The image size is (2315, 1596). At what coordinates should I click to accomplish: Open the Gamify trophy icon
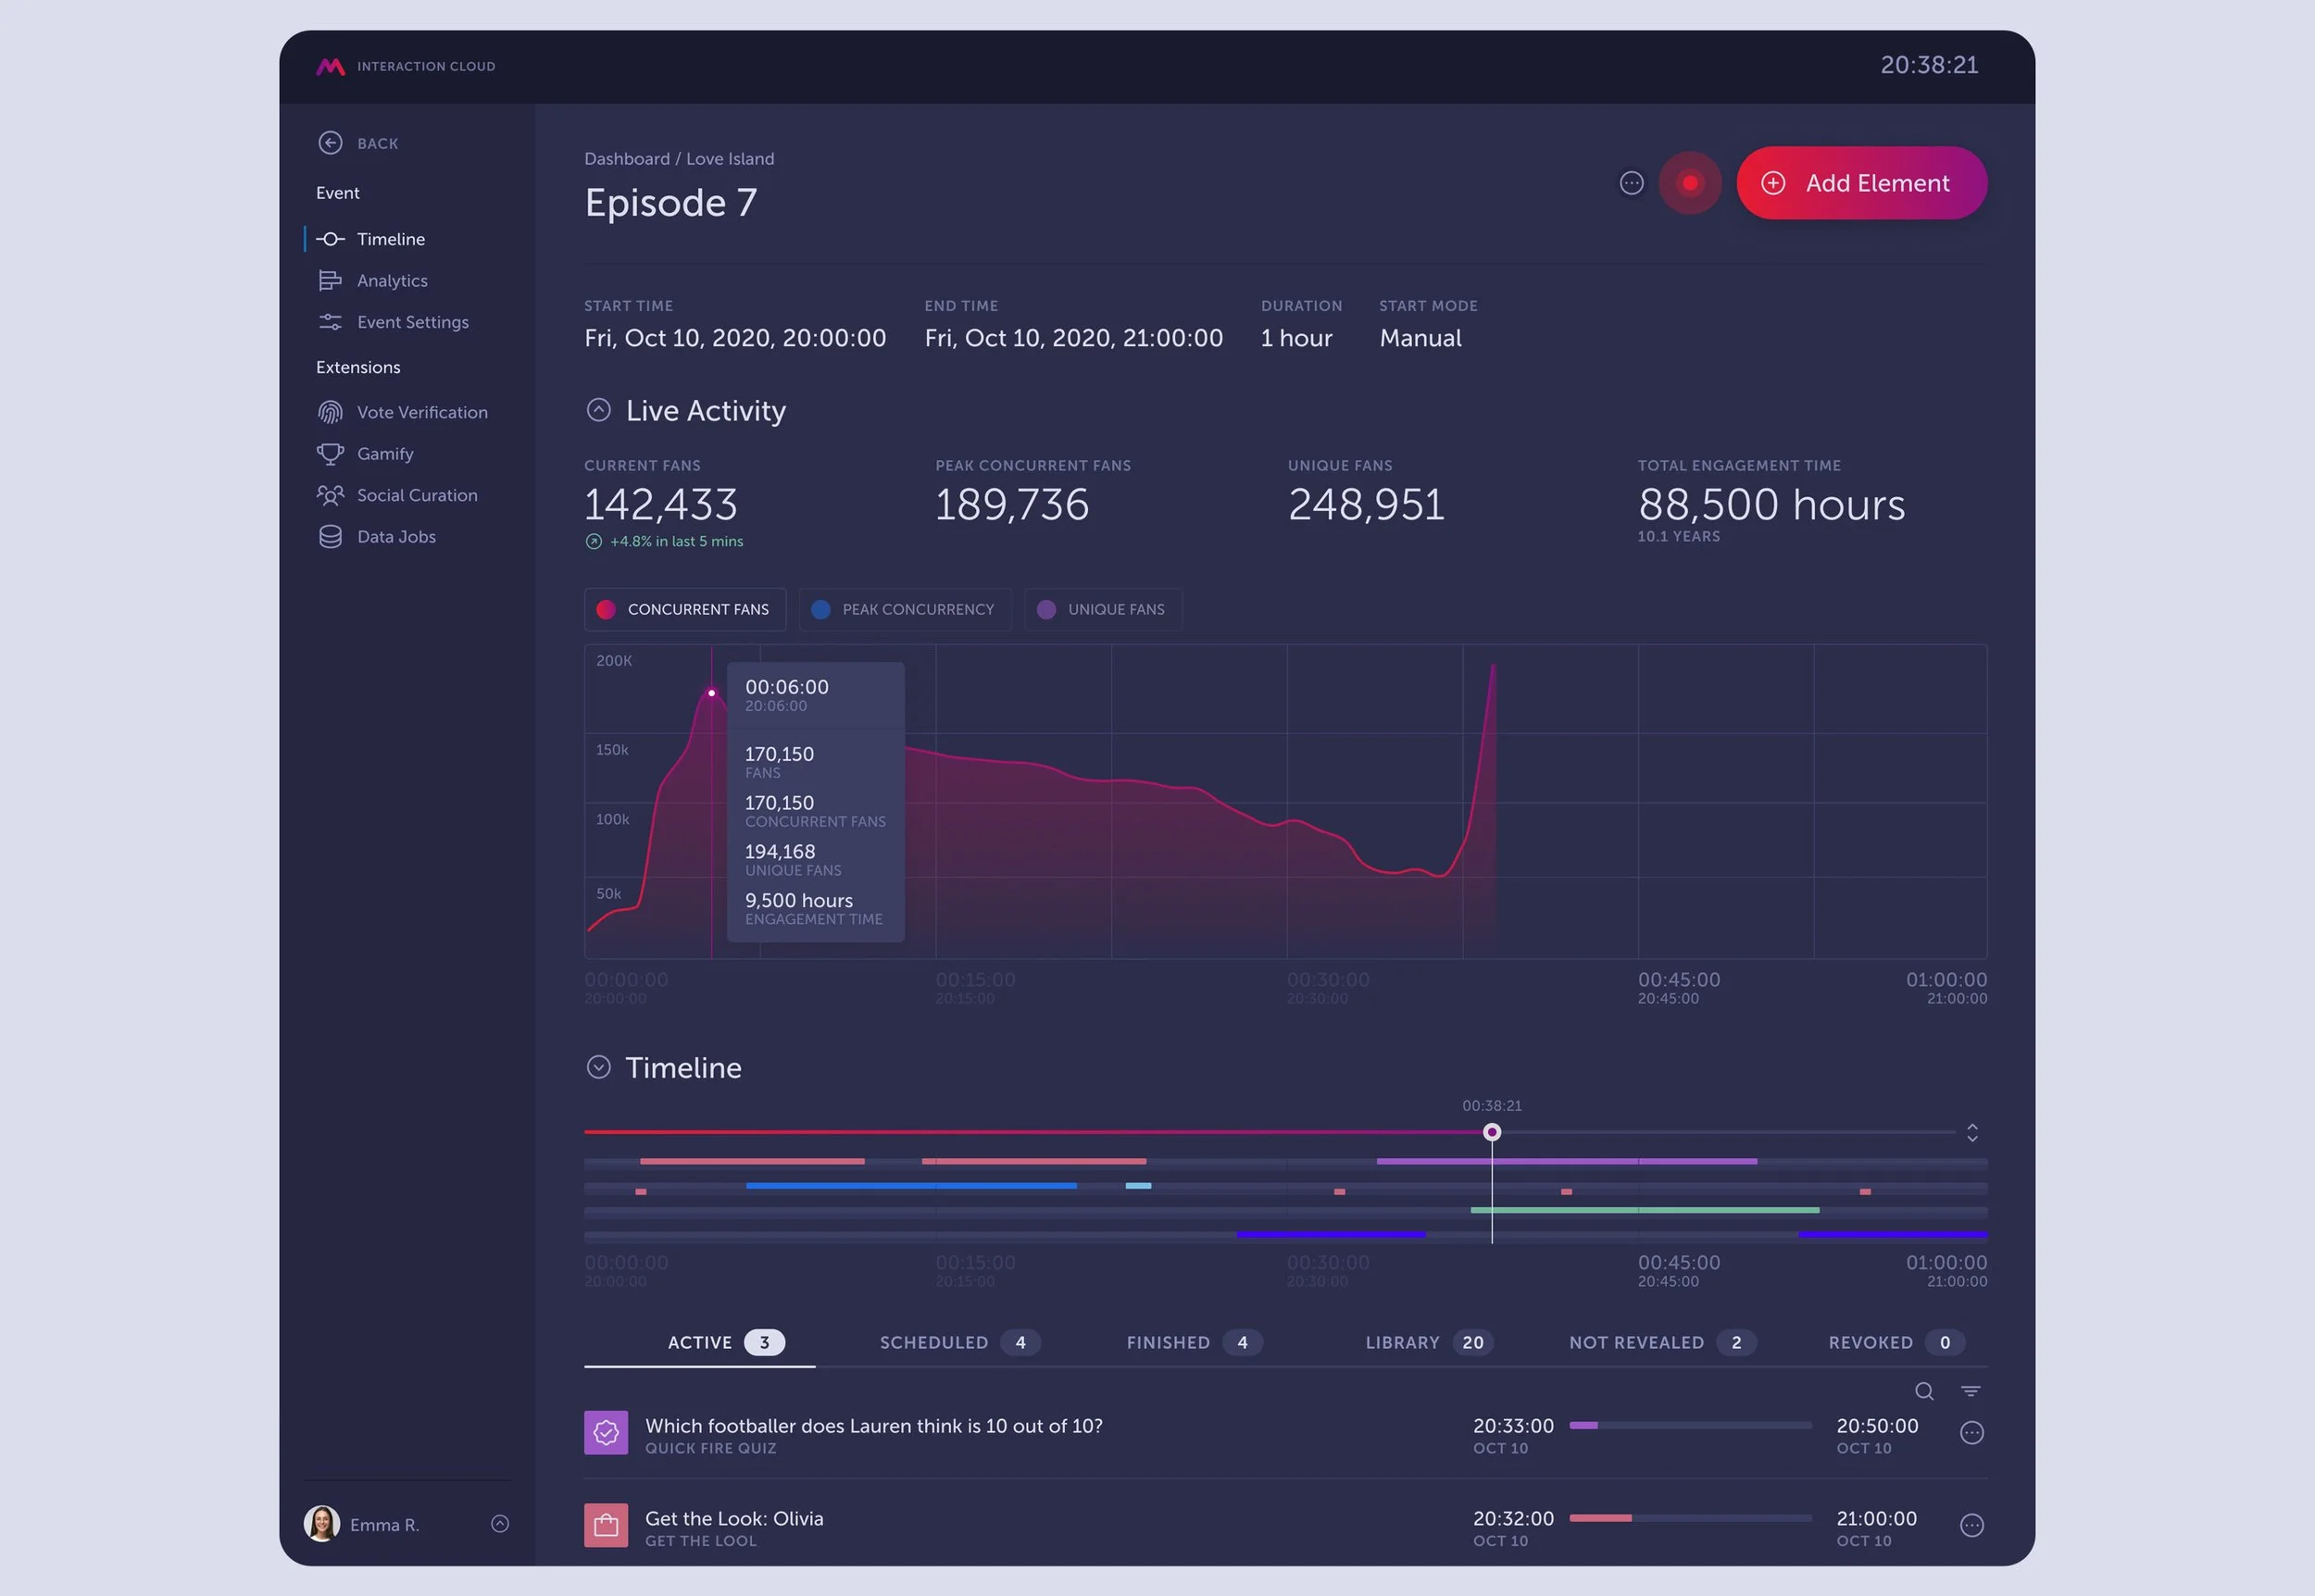(x=330, y=454)
